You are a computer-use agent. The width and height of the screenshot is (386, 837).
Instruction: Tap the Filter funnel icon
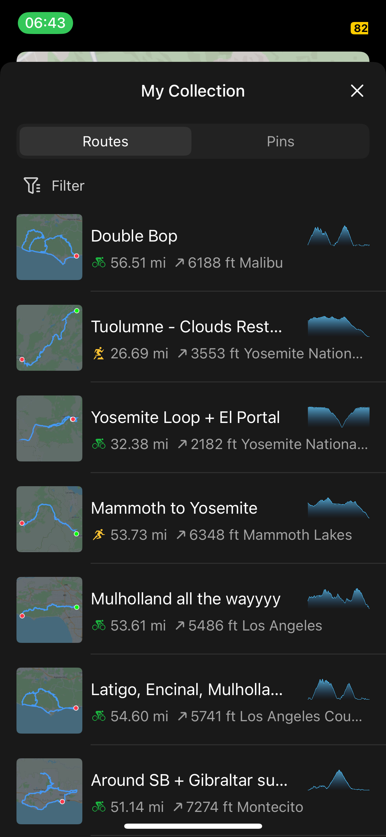(32, 186)
